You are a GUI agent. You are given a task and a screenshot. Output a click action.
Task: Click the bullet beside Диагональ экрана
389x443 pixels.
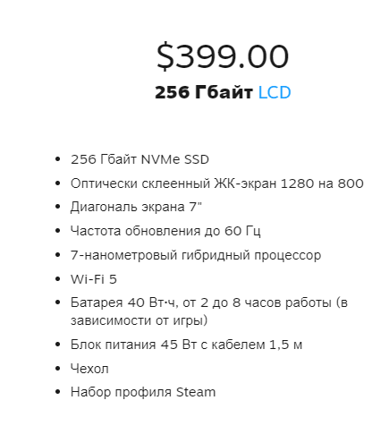pos(58,207)
